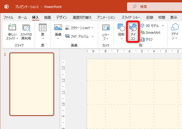Expand the Cameo (レリーフ) dropdown chevron
182x129 pixels.
(x=108, y=39)
